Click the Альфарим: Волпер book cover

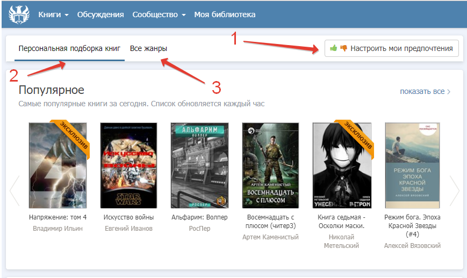pyautogui.click(x=199, y=165)
